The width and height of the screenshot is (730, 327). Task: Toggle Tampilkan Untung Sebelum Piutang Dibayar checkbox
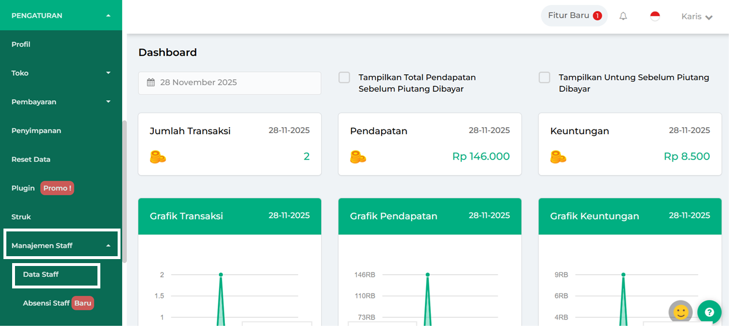click(x=544, y=78)
